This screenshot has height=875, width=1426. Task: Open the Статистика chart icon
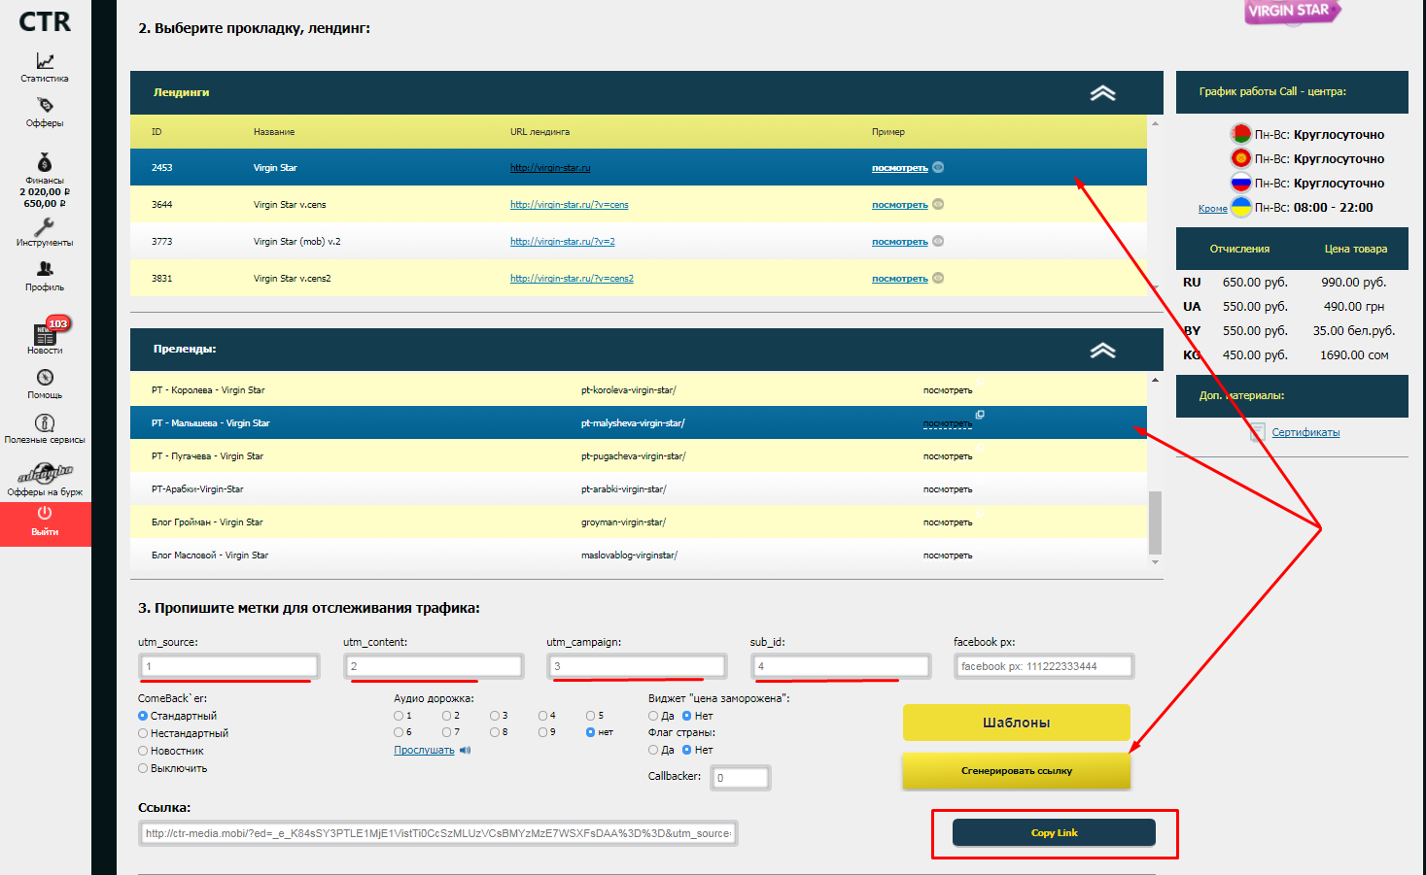[45, 60]
